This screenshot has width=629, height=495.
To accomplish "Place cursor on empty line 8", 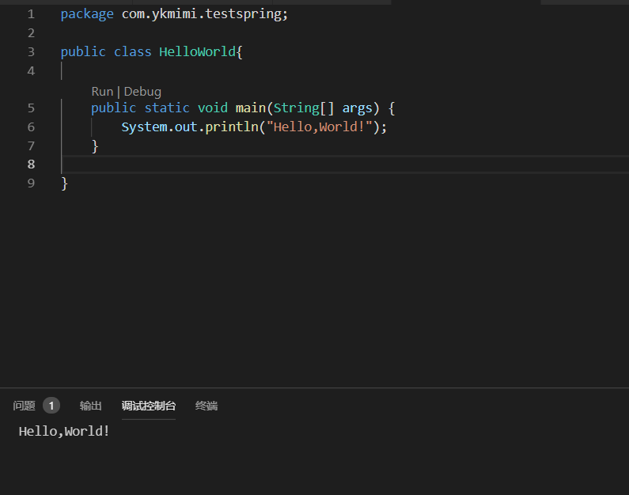I will tap(345, 164).
